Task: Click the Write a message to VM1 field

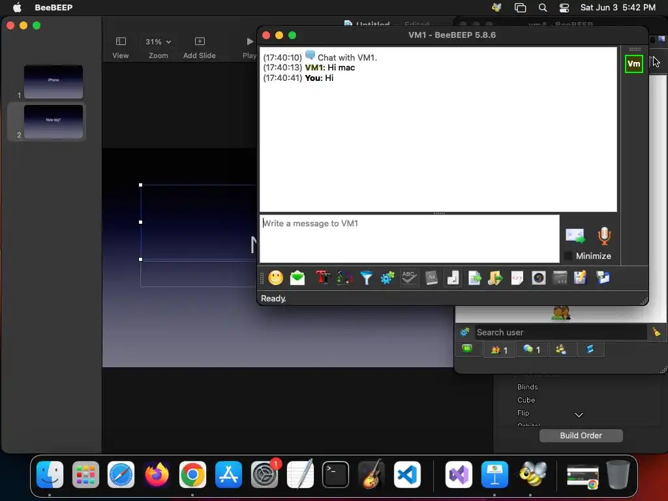Action: coord(410,239)
